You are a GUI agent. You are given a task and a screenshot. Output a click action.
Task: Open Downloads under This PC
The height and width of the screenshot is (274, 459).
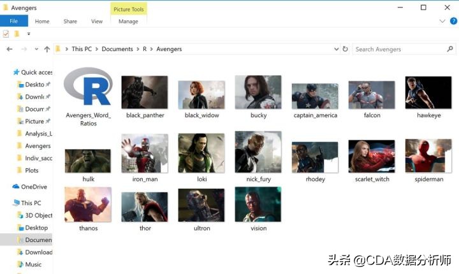(x=35, y=252)
